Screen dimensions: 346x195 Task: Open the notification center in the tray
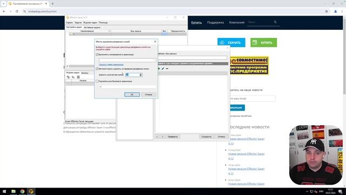tap(340, 191)
